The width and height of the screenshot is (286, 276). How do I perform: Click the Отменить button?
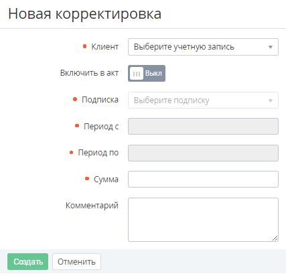tap(76, 261)
